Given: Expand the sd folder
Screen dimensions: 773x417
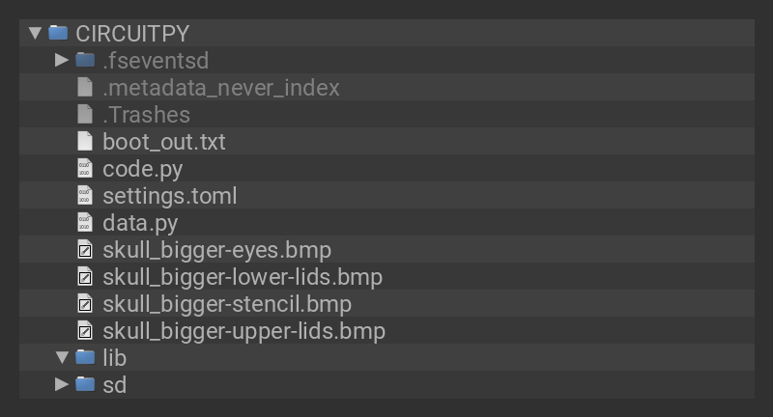Looking at the screenshot, I should pyautogui.click(x=62, y=385).
